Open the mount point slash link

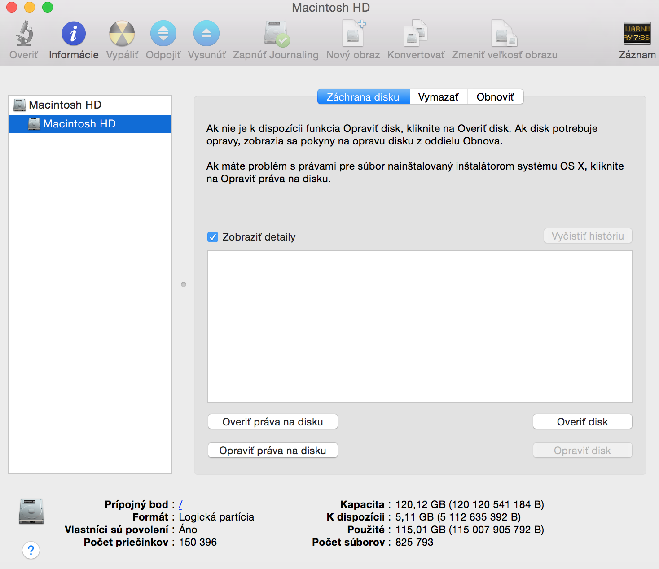point(180,504)
